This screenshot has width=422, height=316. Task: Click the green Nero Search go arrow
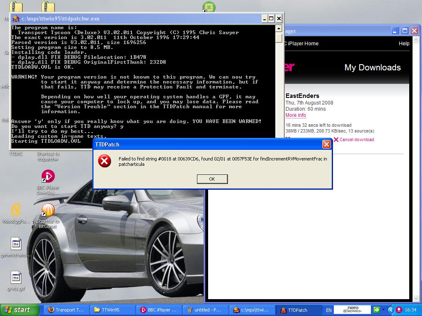pos(377,310)
